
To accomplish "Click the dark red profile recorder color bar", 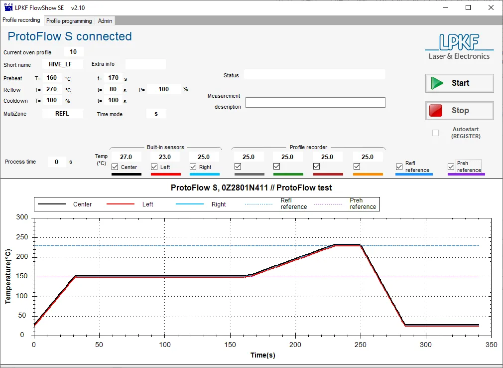I will pos(328,175).
